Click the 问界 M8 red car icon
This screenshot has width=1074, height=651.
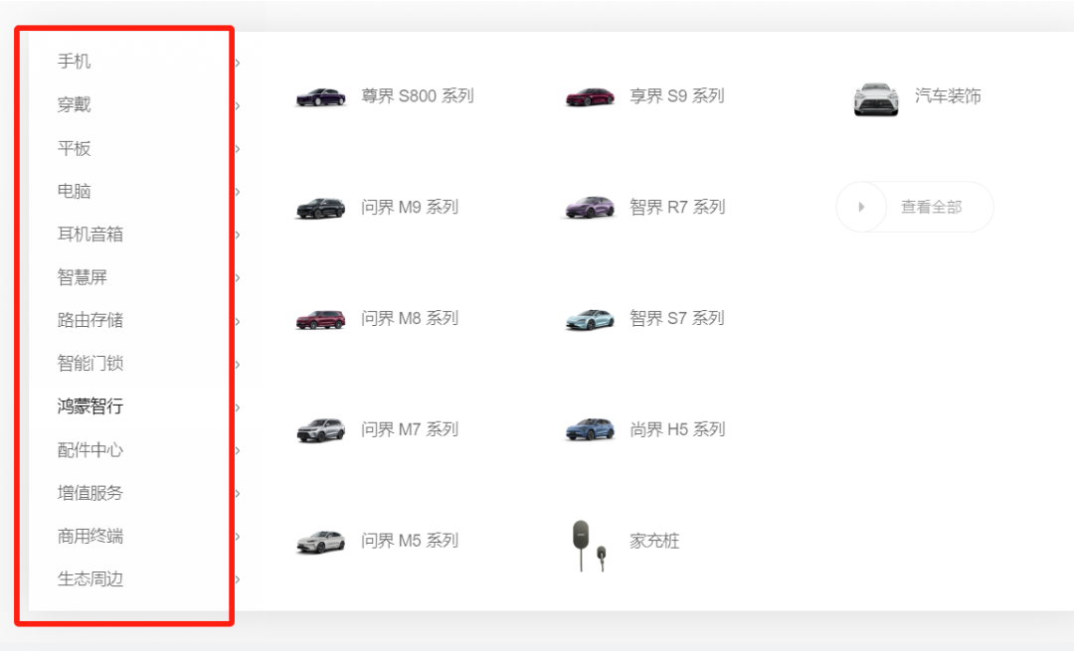click(x=320, y=319)
